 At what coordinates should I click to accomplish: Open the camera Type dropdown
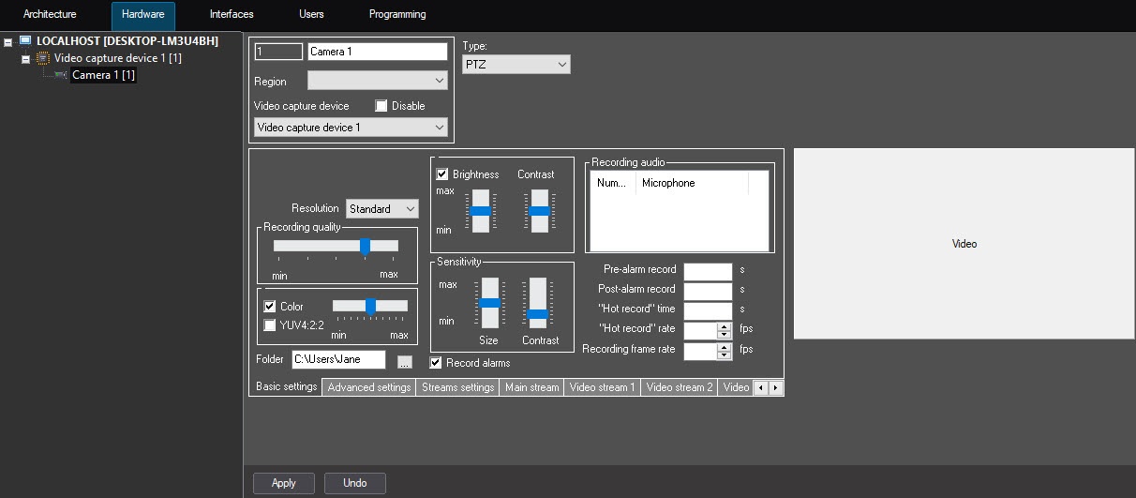(x=516, y=64)
